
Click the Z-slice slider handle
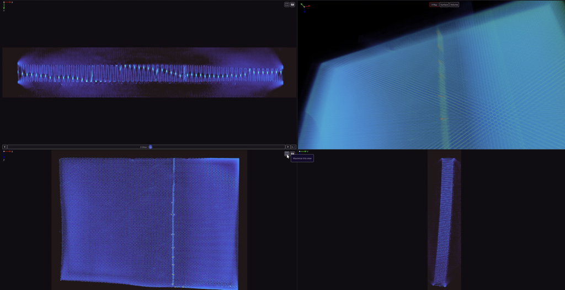[150, 147]
